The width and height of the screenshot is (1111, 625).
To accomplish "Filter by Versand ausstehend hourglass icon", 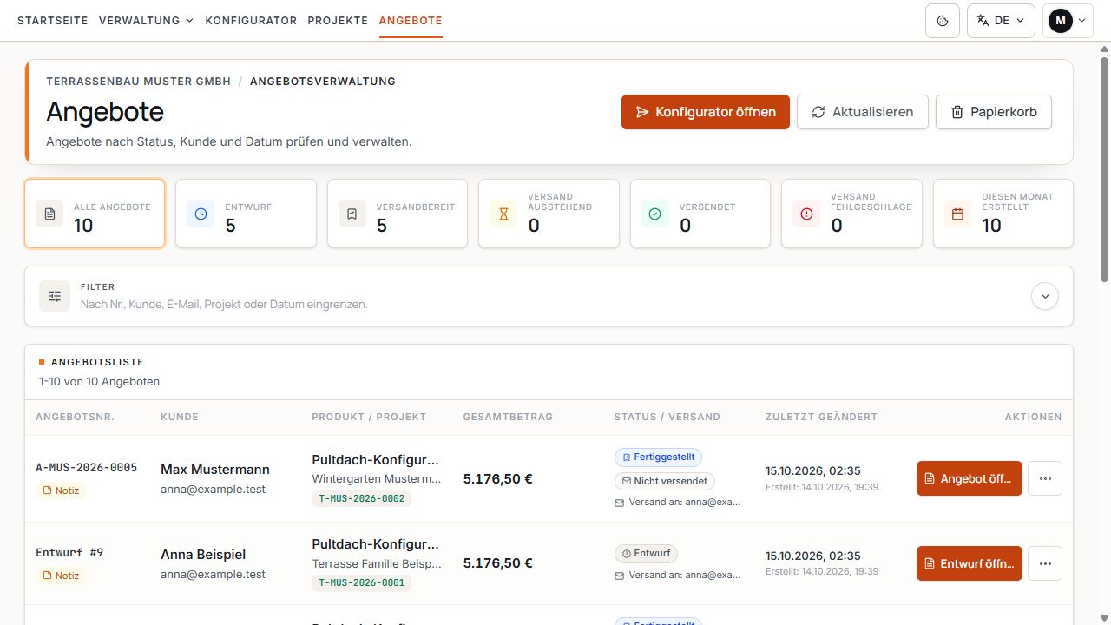I will [503, 214].
